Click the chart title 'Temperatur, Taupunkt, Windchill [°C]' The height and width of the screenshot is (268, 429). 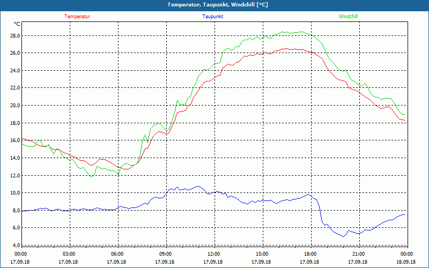(218, 5)
